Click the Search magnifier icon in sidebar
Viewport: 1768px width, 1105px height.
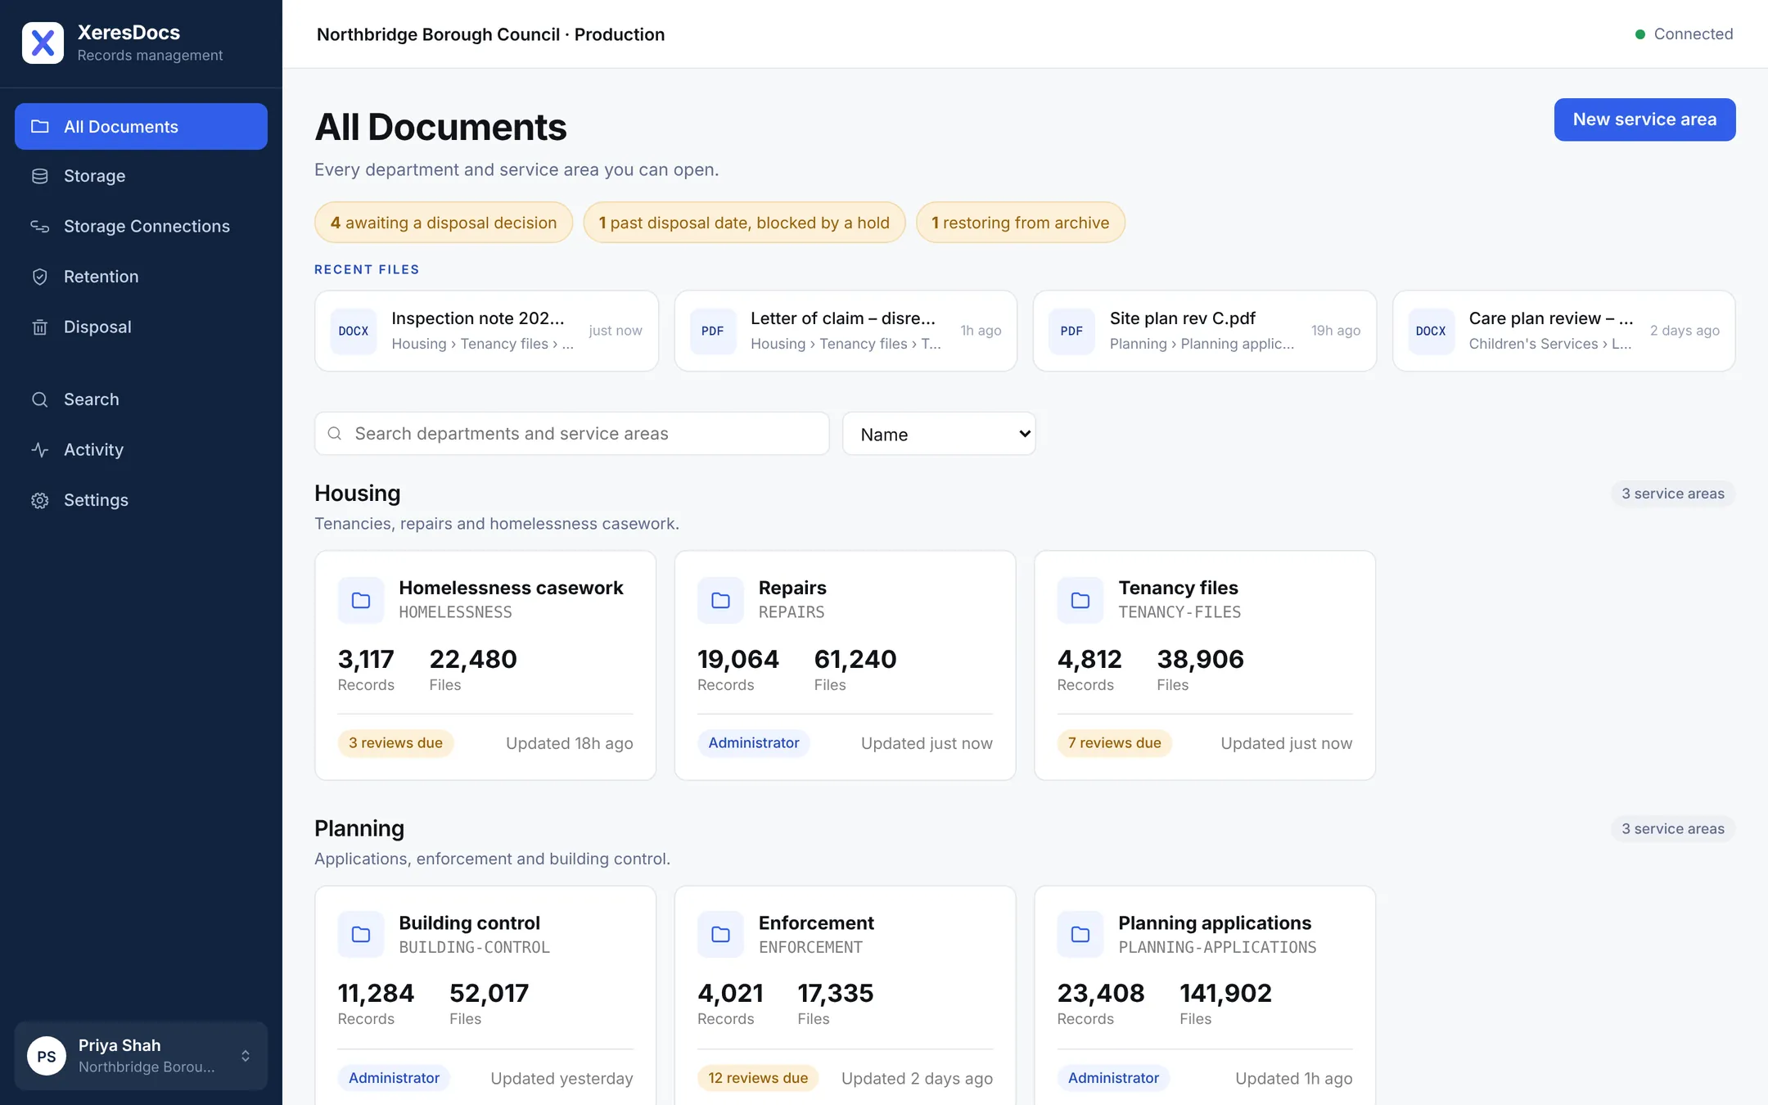(39, 399)
